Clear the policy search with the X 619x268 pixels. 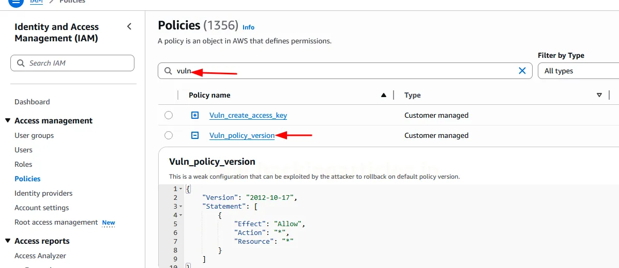[x=522, y=71]
